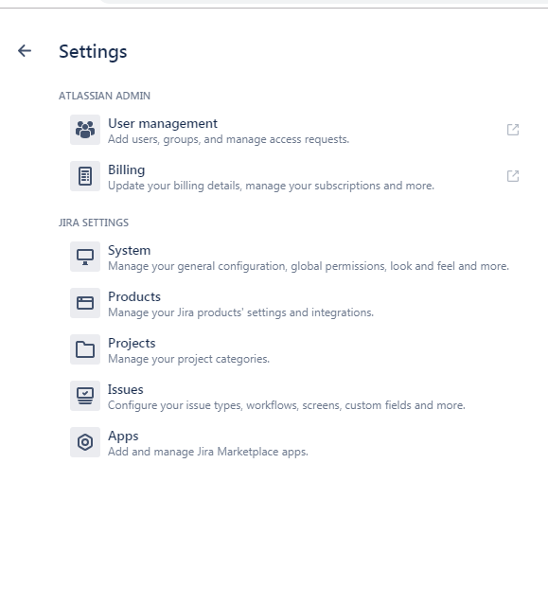Go back using the left arrow
The width and height of the screenshot is (548, 606).
(25, 50)
